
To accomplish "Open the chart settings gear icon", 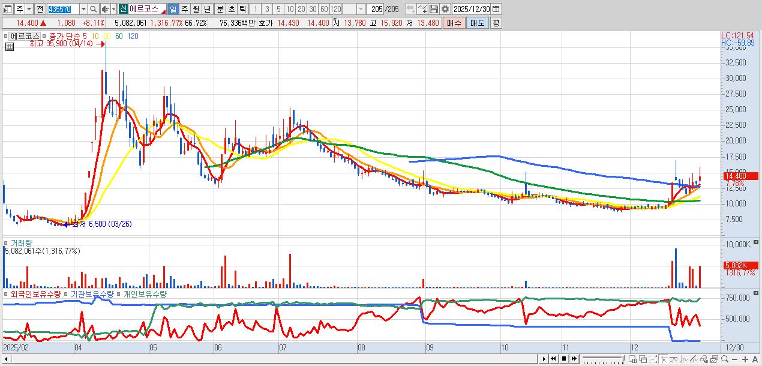I will click(x=445, y=9).
